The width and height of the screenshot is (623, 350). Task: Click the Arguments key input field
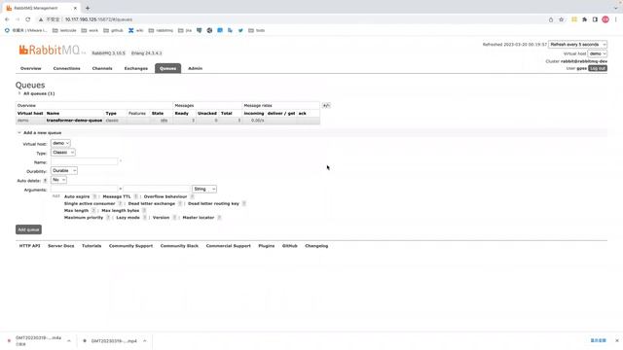[85, 190]
